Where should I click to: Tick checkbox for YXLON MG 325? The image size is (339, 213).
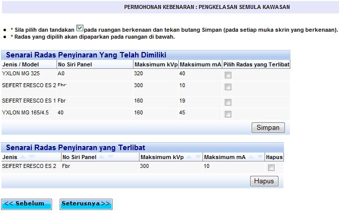(x=228, y=75)
